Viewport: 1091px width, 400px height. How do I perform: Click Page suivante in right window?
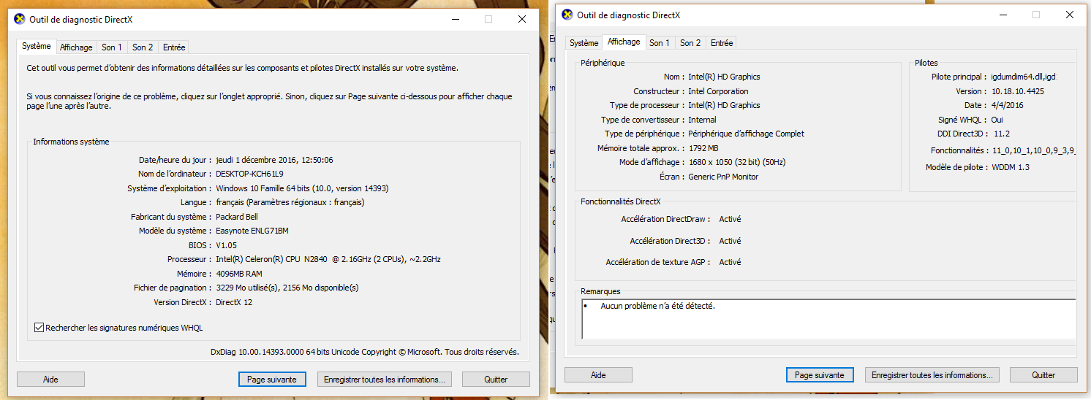pyautogui.click(x=820, y=375)
